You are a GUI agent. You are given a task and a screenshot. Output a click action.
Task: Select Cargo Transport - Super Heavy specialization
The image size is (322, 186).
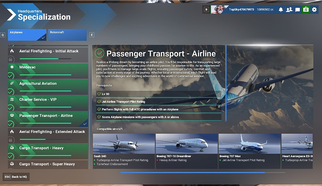(x=48, y=165)
